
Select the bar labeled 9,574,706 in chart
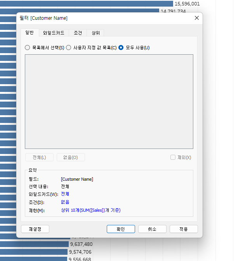pos(34,252)
